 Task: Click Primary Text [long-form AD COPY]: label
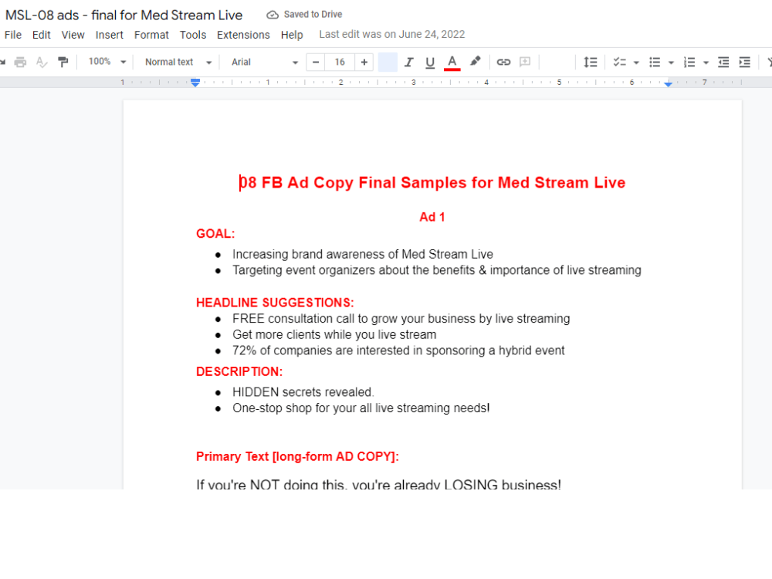[x=297, y=456]
